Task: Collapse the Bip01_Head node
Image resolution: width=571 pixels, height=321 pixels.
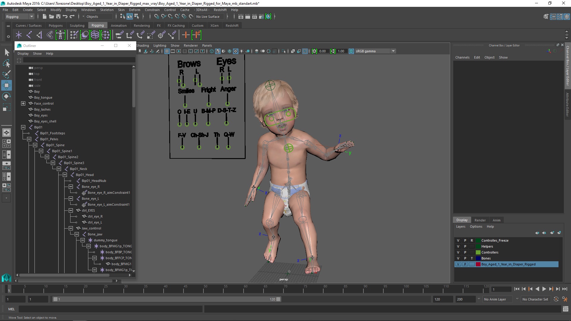Action: click(65, 175)
